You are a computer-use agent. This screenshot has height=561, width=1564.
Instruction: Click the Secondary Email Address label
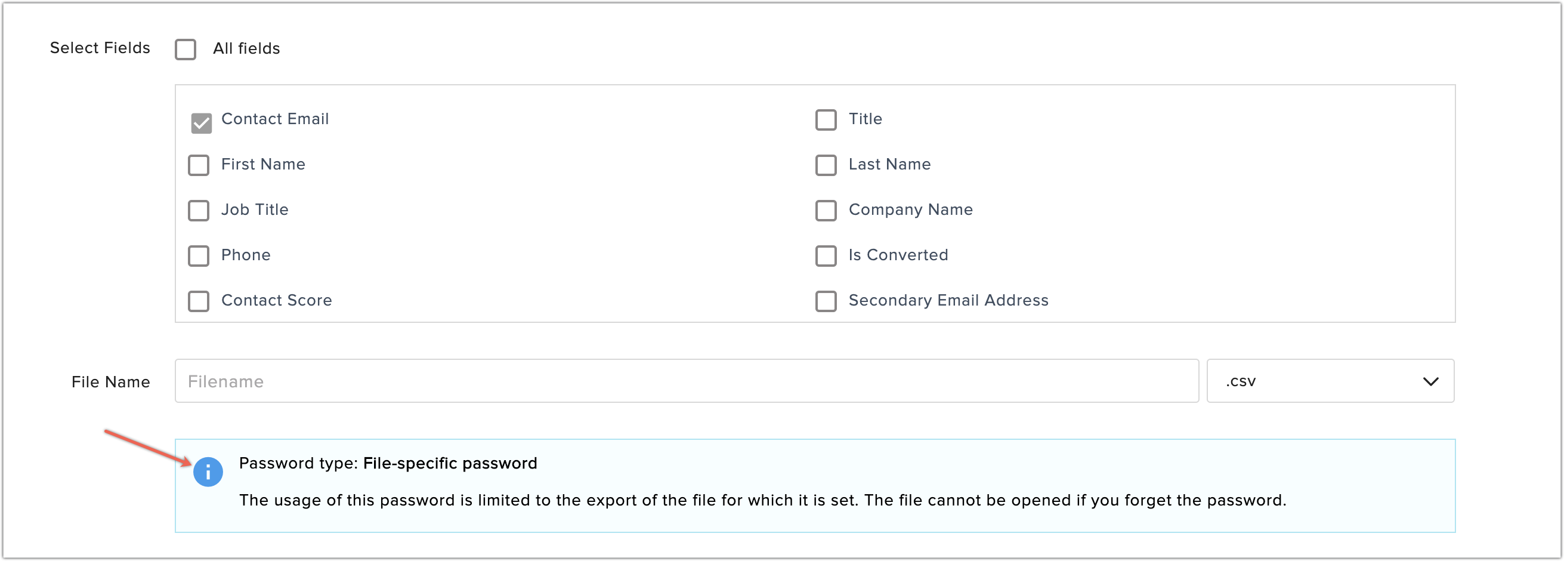pos(948,301)
